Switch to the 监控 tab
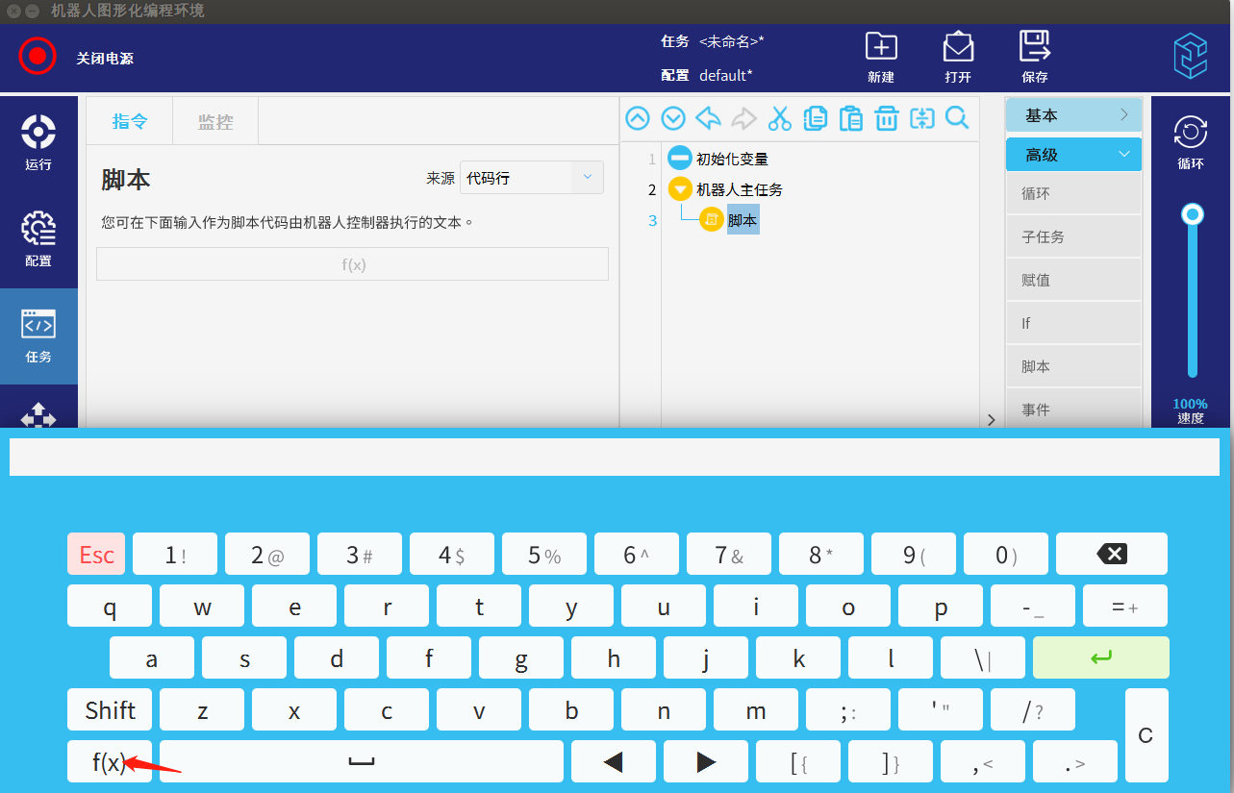 [215, 122]
